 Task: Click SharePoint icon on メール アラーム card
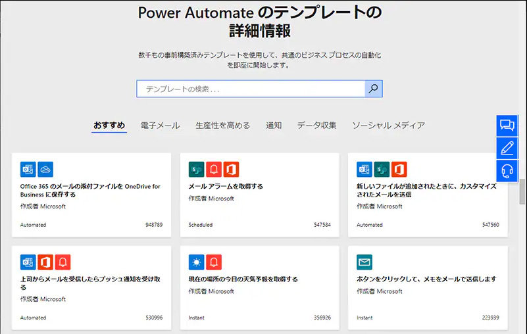click(196, 170)
